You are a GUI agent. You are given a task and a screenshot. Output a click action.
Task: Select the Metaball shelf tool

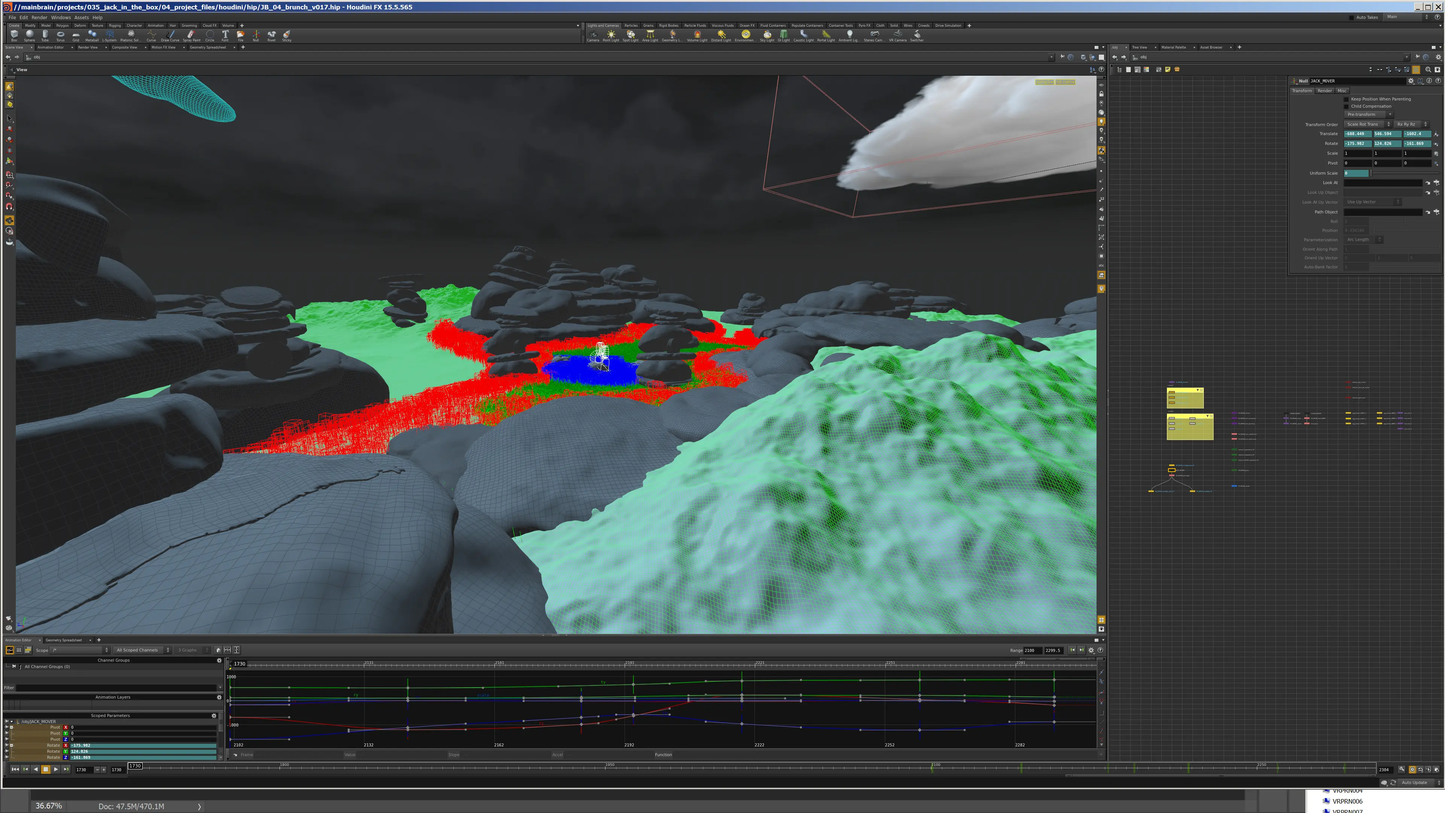[92, 36]
